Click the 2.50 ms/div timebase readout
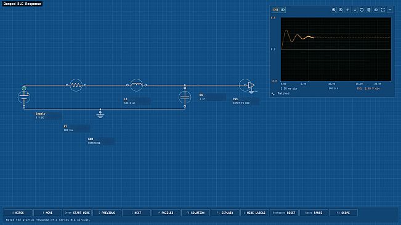The image size is (401, 225). click(289, 89)
